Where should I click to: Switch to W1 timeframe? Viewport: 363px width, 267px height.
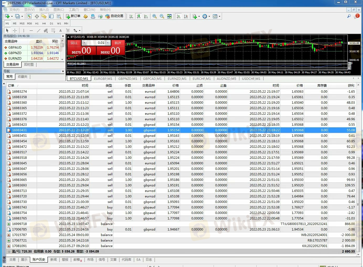coord(59,23)
